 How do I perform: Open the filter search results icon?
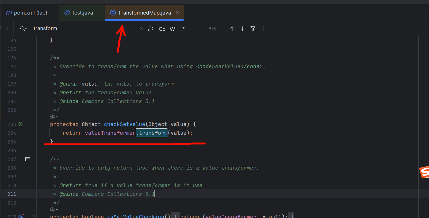[x=253, y=29]
